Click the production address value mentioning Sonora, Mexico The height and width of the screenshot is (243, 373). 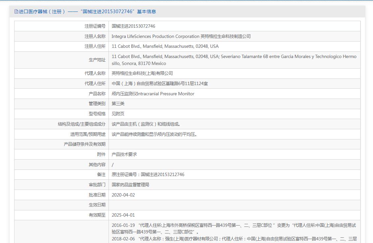[234, 60]
